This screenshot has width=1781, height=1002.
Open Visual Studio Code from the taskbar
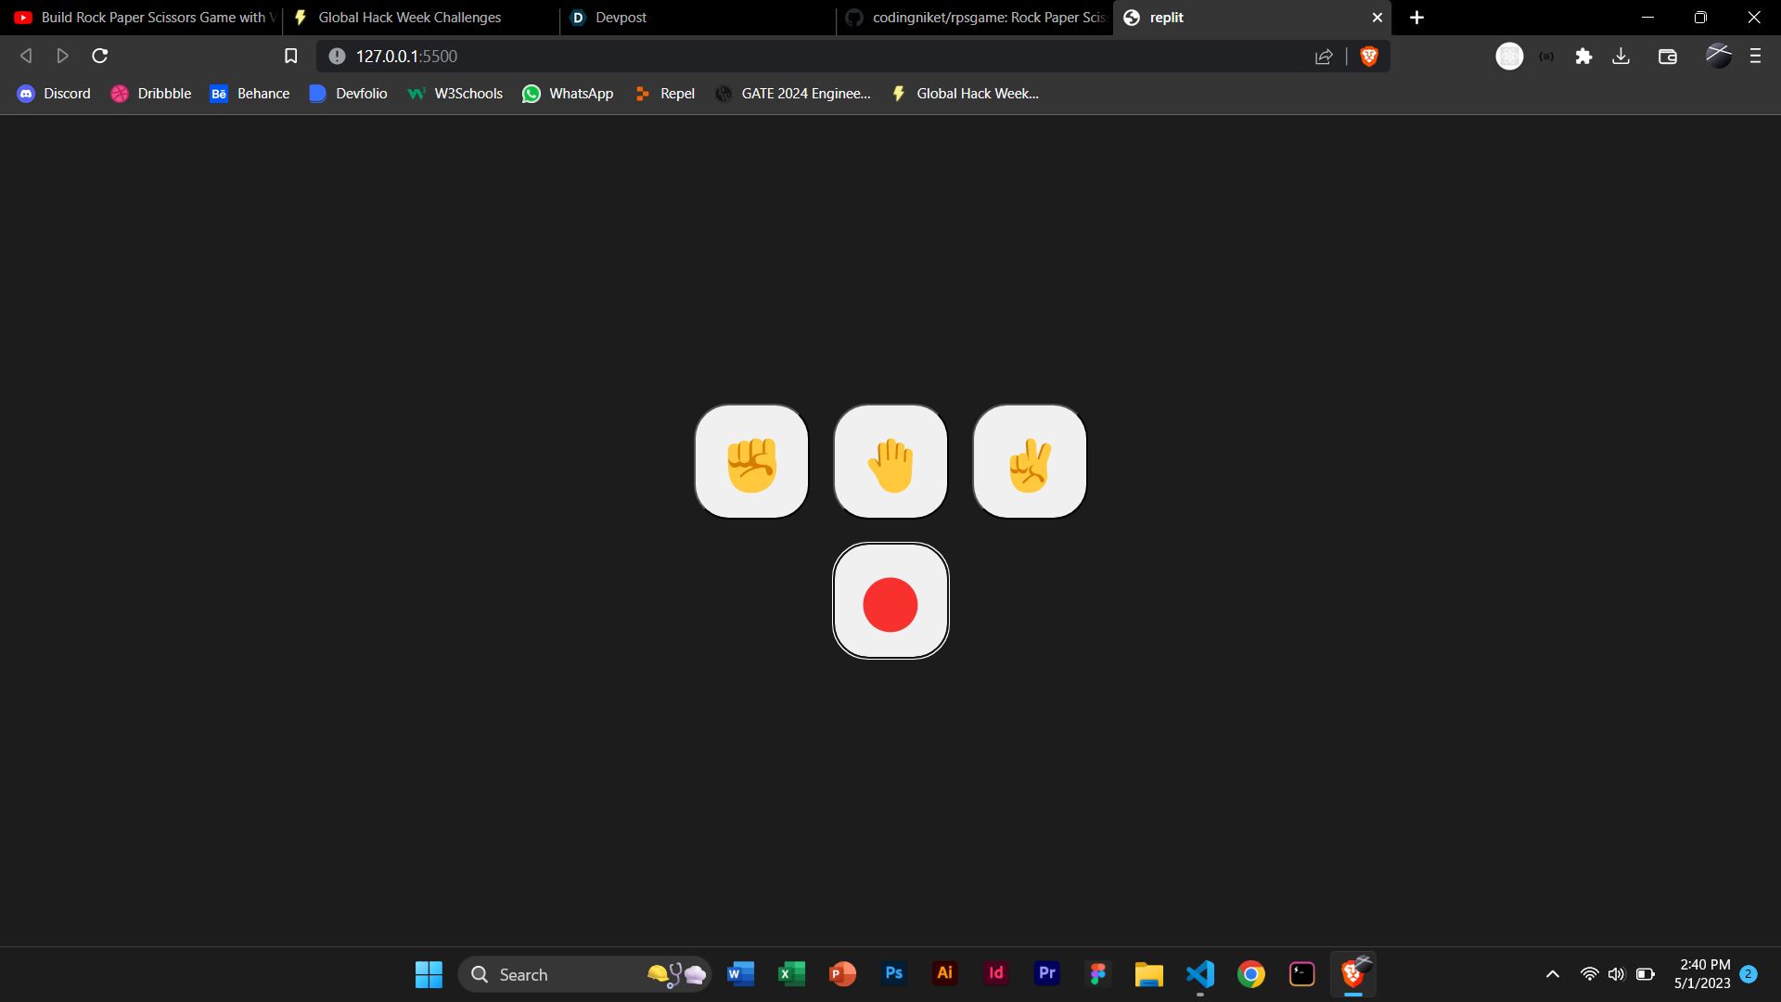(1200, 974)
